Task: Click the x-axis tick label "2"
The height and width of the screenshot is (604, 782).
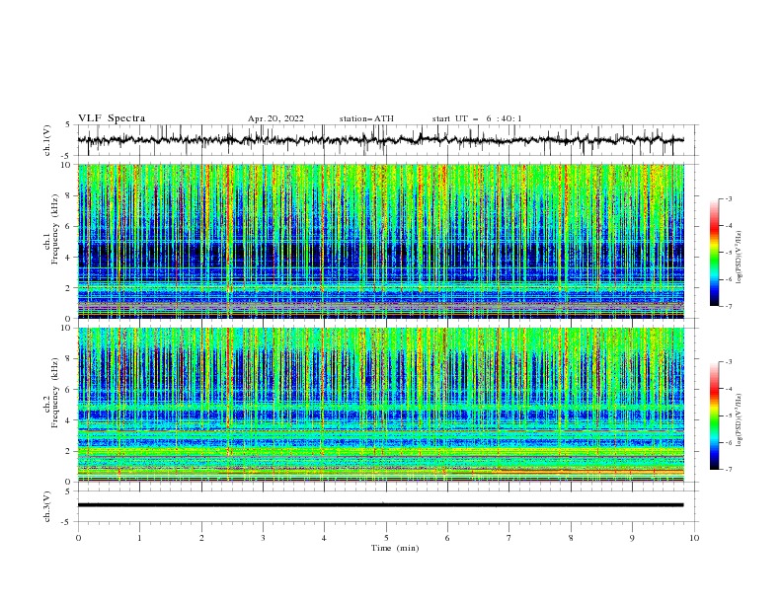Action: coord(201,538)
